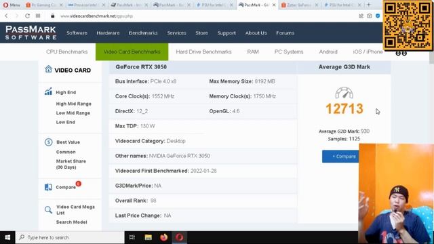Open the High Mid Range link
Viewport: 434px width, 244px height.
click(x=74, y=104)
